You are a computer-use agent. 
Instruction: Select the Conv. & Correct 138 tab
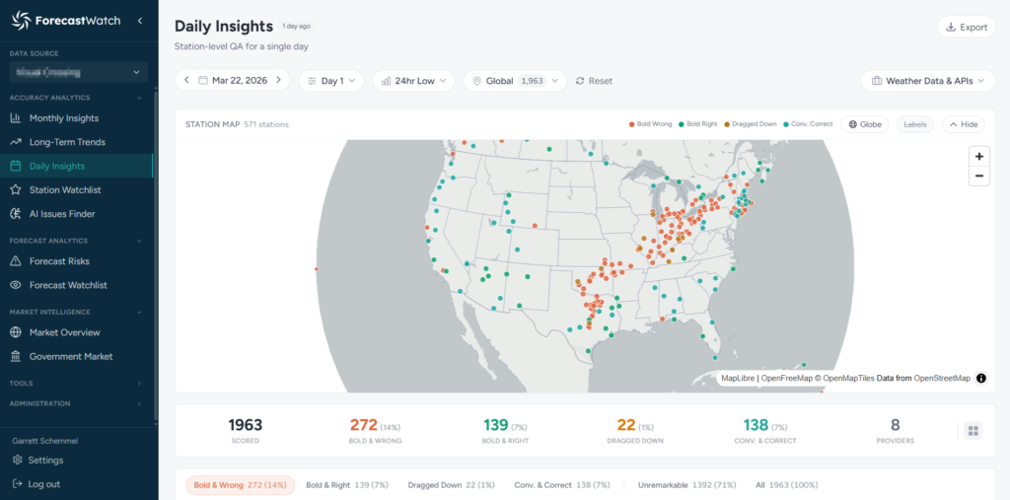coord(561,485)
